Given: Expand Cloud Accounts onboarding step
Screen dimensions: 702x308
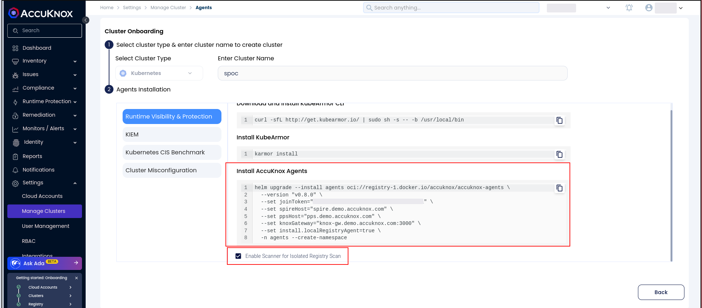Looking at the screenshot, I should pyautogui.click(x=71, y=288).
